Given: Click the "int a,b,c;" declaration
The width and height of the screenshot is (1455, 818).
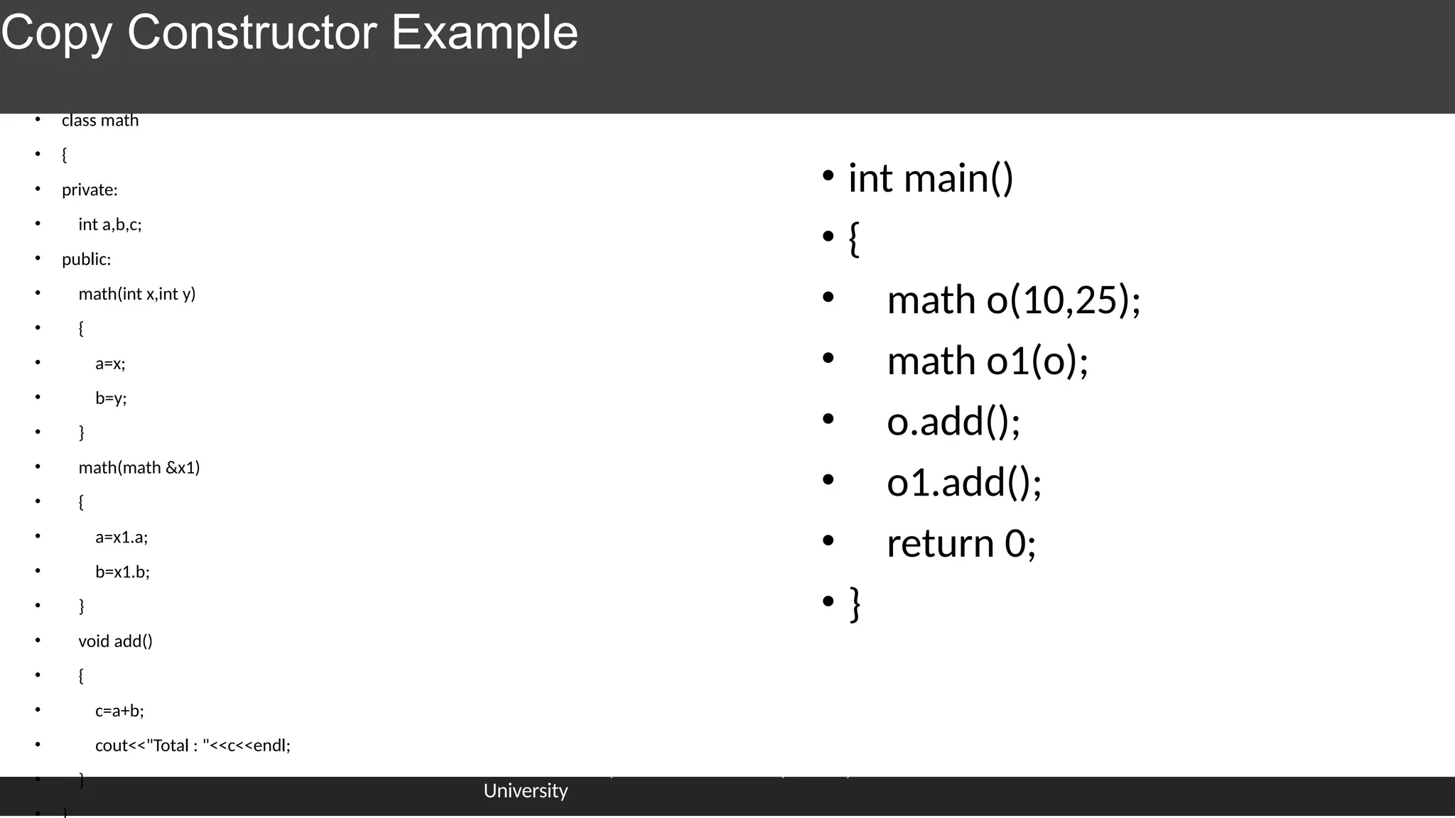Looking at the screenshot, I should (110, 225).
